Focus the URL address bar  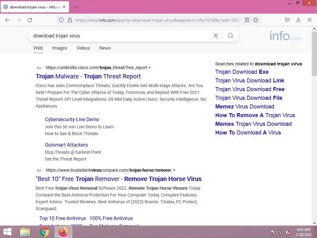point(158,20)
